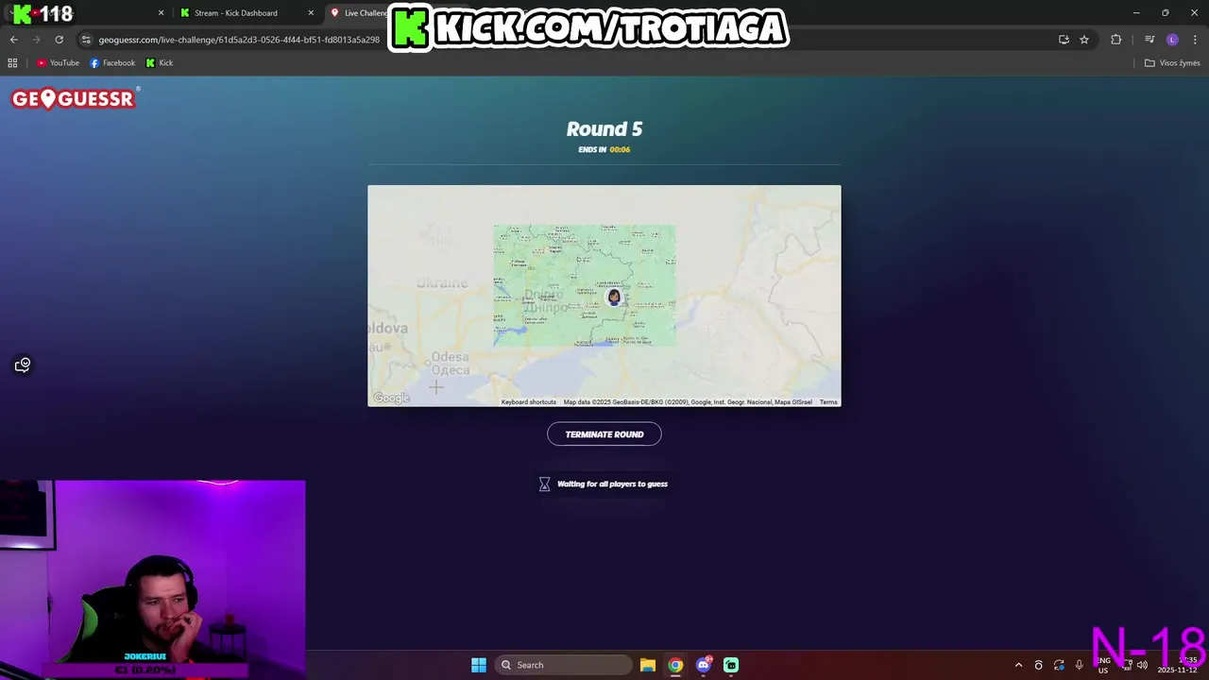Image resolution: width=1209 pixels, height=680 pixels.
Task: Click the microphone tray icon
Action: coord(1080,665)
